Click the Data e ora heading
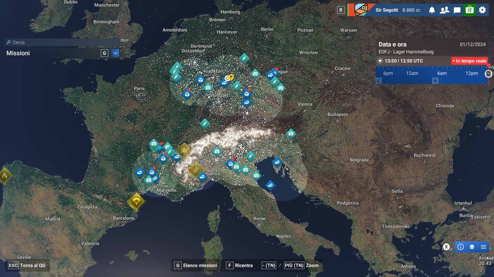Viewport: 494px width, 277px height. tap(392, 44)
